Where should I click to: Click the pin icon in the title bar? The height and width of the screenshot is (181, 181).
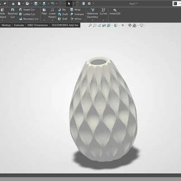coord(5,4)
